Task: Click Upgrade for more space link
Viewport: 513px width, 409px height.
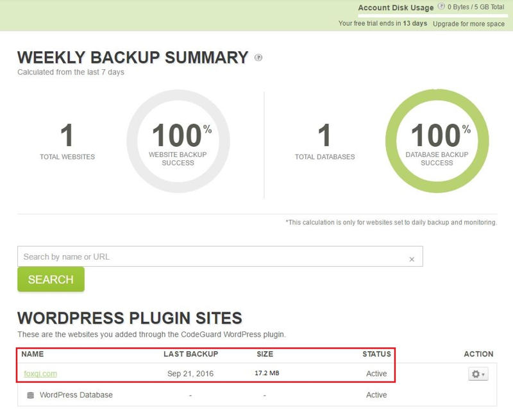Action: click(x=469, y=23)
